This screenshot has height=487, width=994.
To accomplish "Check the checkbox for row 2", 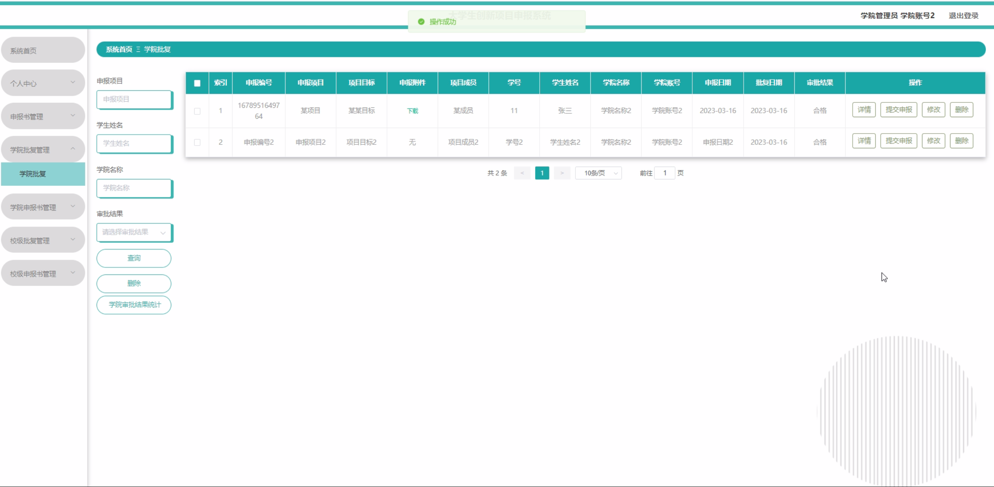I will point(197,142).
